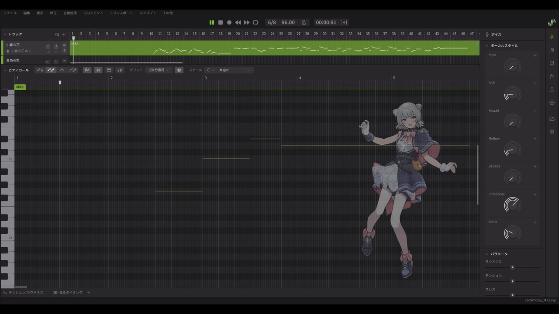The height and width of the screenshot is (314, 559).
Task: Toggle the snap magnet button
Action: click(x=179, y=70)
